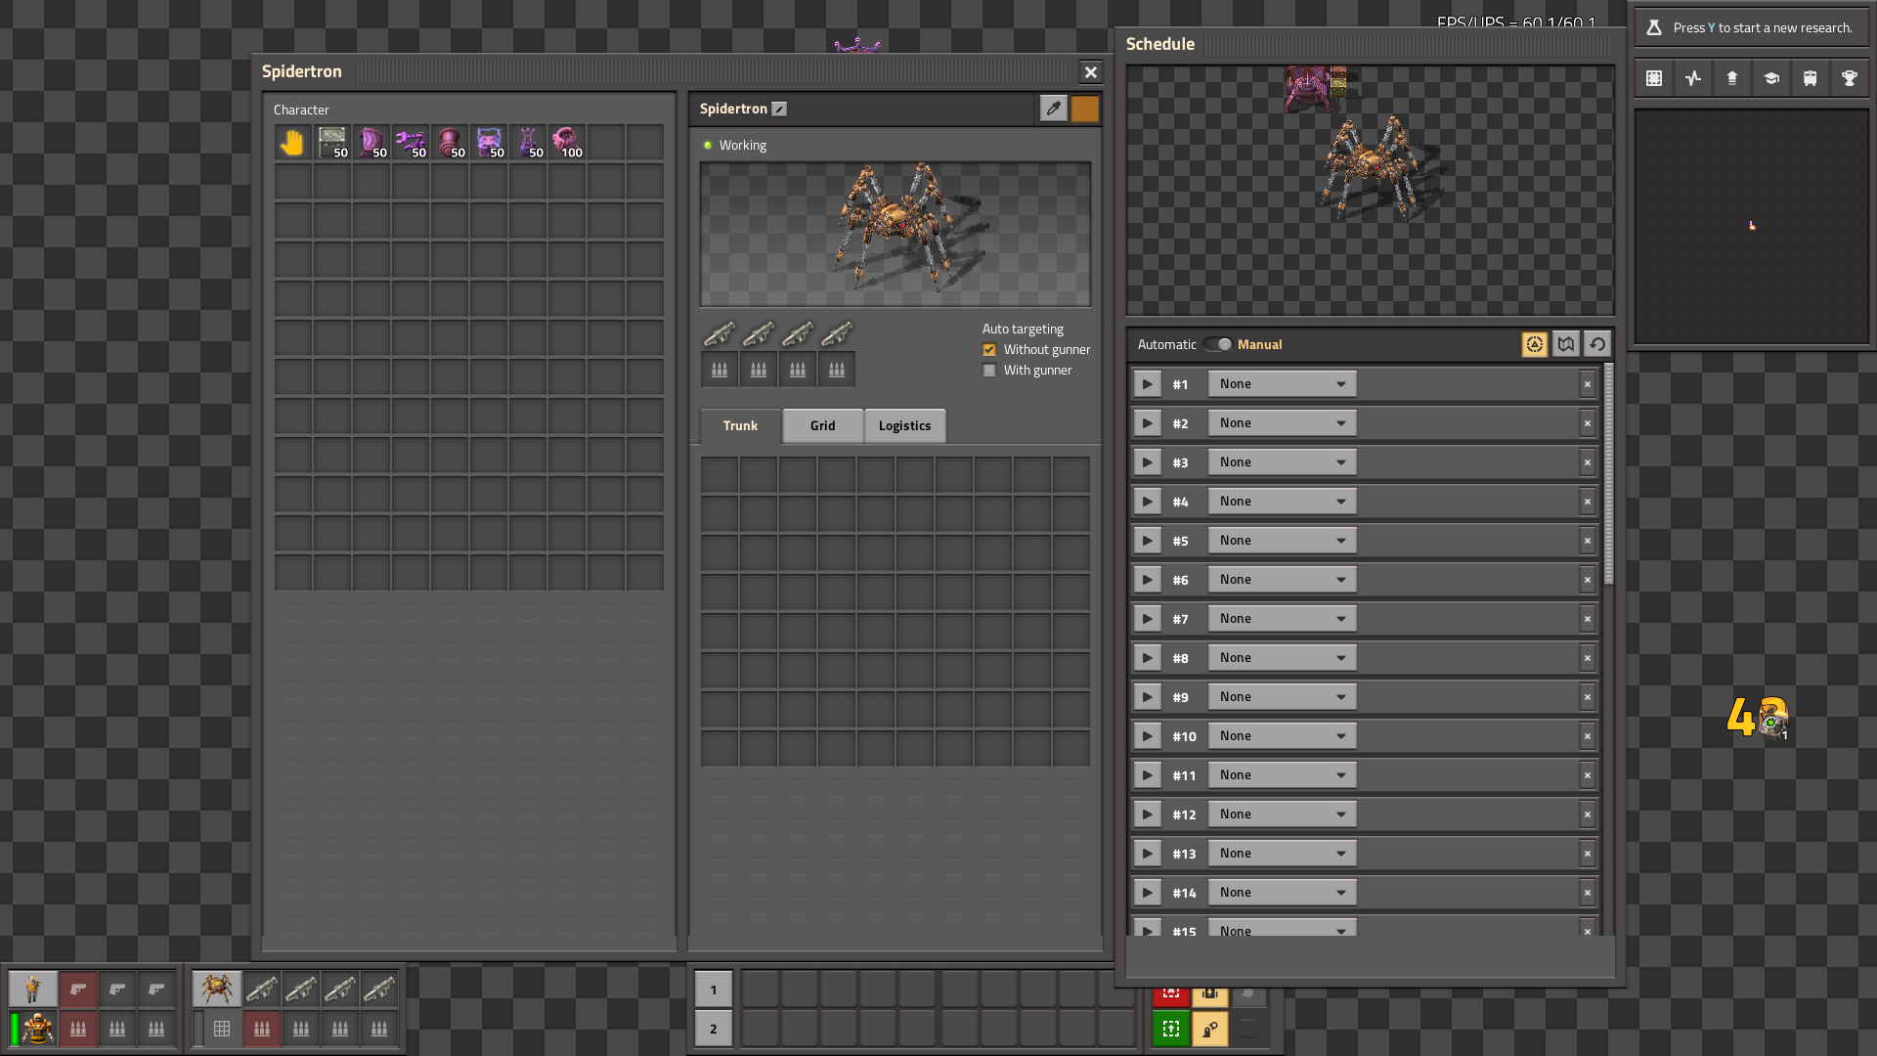This screenshot has width=1877, height=1056.
Task: Switch to the Logistics tab
Action: 904,426
